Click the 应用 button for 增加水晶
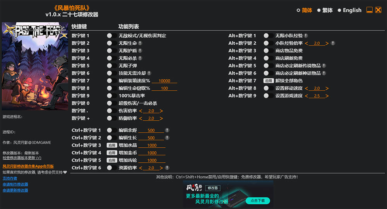Screen dimensions: 387x209 pos(112,145)
